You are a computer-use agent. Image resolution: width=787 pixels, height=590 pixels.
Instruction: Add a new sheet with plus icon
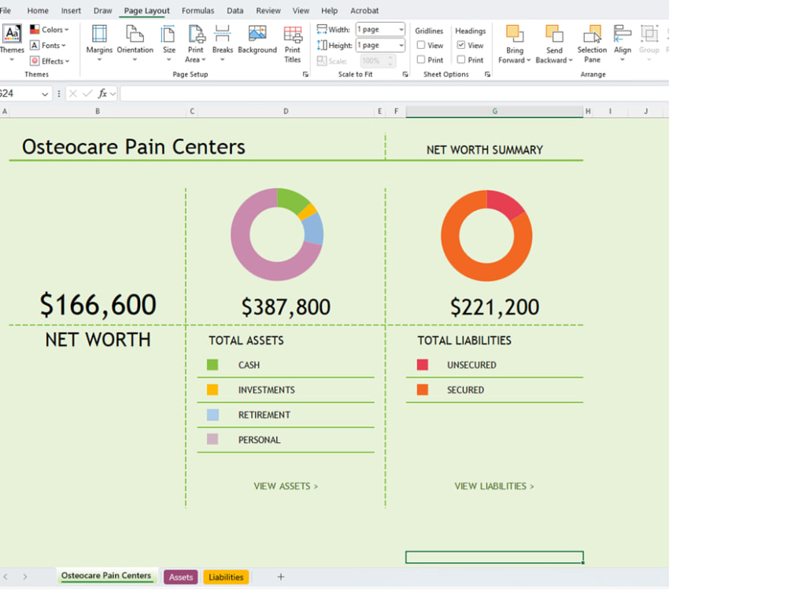tap(281, 577)
